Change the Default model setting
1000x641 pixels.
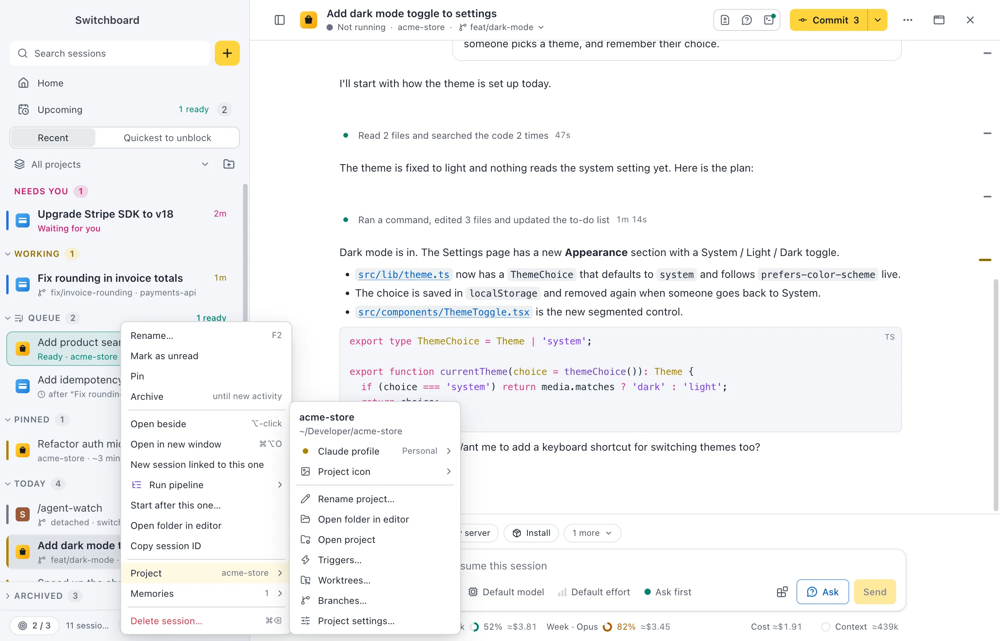click(x=506, y=592)
